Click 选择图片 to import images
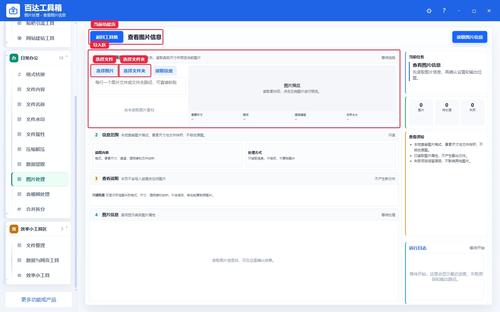This screenshot has width=500, height=312. click(x=105, y=71)
